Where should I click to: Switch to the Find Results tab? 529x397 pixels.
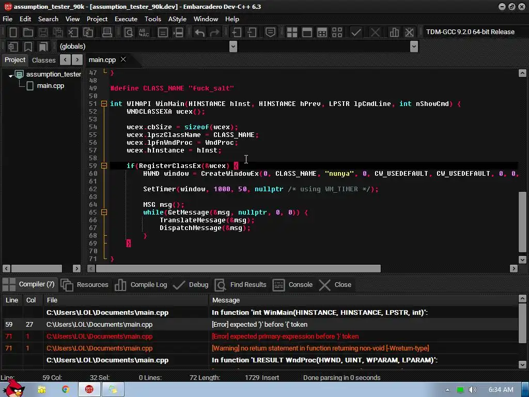tap(241, 285)
